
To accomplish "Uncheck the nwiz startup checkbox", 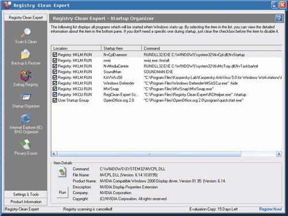I will coord(55,60).
